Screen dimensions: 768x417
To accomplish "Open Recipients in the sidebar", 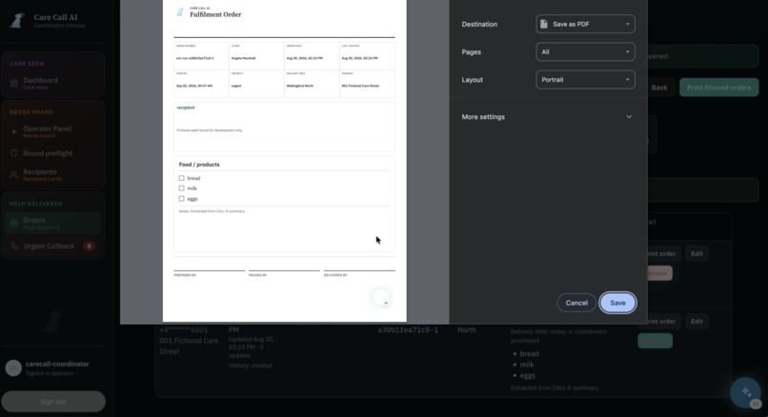I will click(x=53, y=175).
